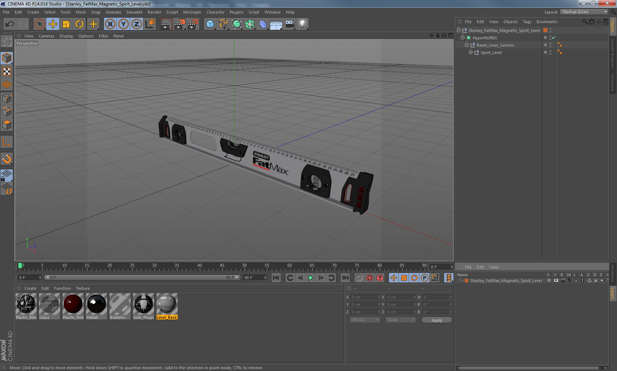Open the Sculpt menu
The height and width of the screenshot is (371, 617).
tap(172, 12)
